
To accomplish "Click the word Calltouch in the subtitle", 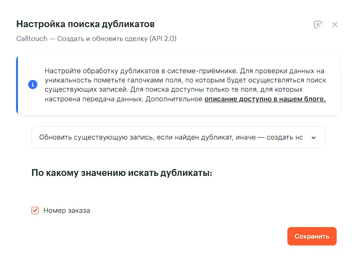I will pos(31,39).
